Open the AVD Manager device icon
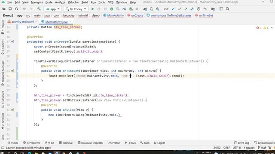This screenshot has width=275, height=154. [x=151, y=9]
